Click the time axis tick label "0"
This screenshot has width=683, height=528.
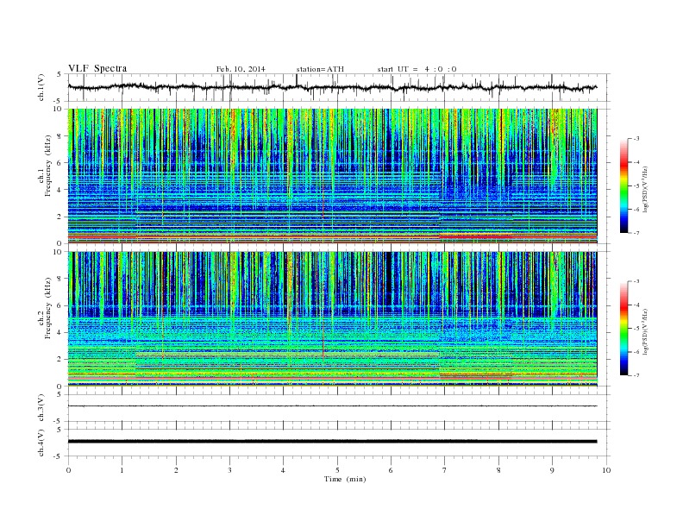pyautogui.click(x=68, y=470)
